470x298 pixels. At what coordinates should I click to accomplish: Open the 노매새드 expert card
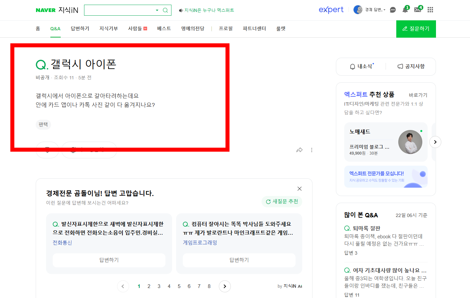pyautogui.click(x=386, y=142)
